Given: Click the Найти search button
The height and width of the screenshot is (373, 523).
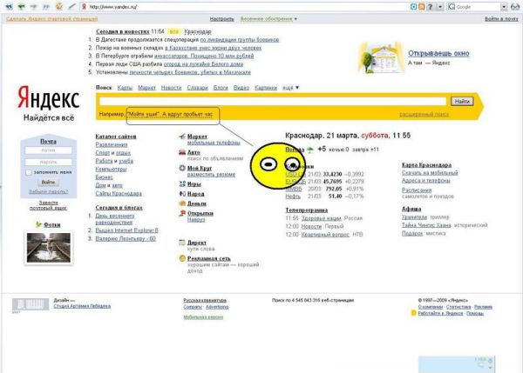Looking at the screenshot, I should coord(462,101).
